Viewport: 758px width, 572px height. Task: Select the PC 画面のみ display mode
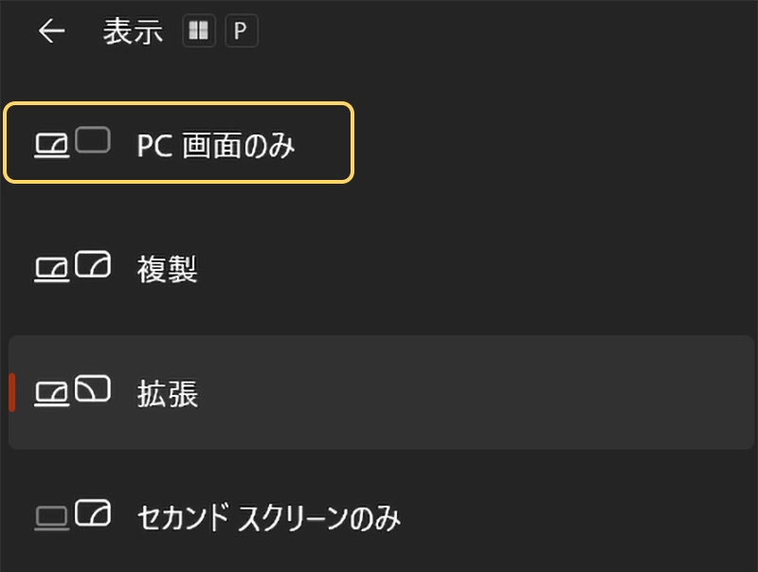tap(216, 145)
